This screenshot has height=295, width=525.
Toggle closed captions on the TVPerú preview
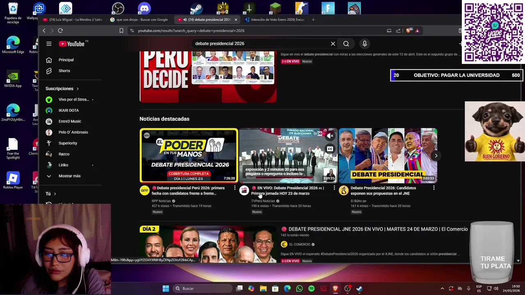point(330,149)
